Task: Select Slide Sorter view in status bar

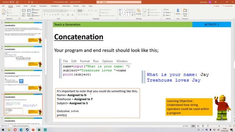Action: [198, 126]
